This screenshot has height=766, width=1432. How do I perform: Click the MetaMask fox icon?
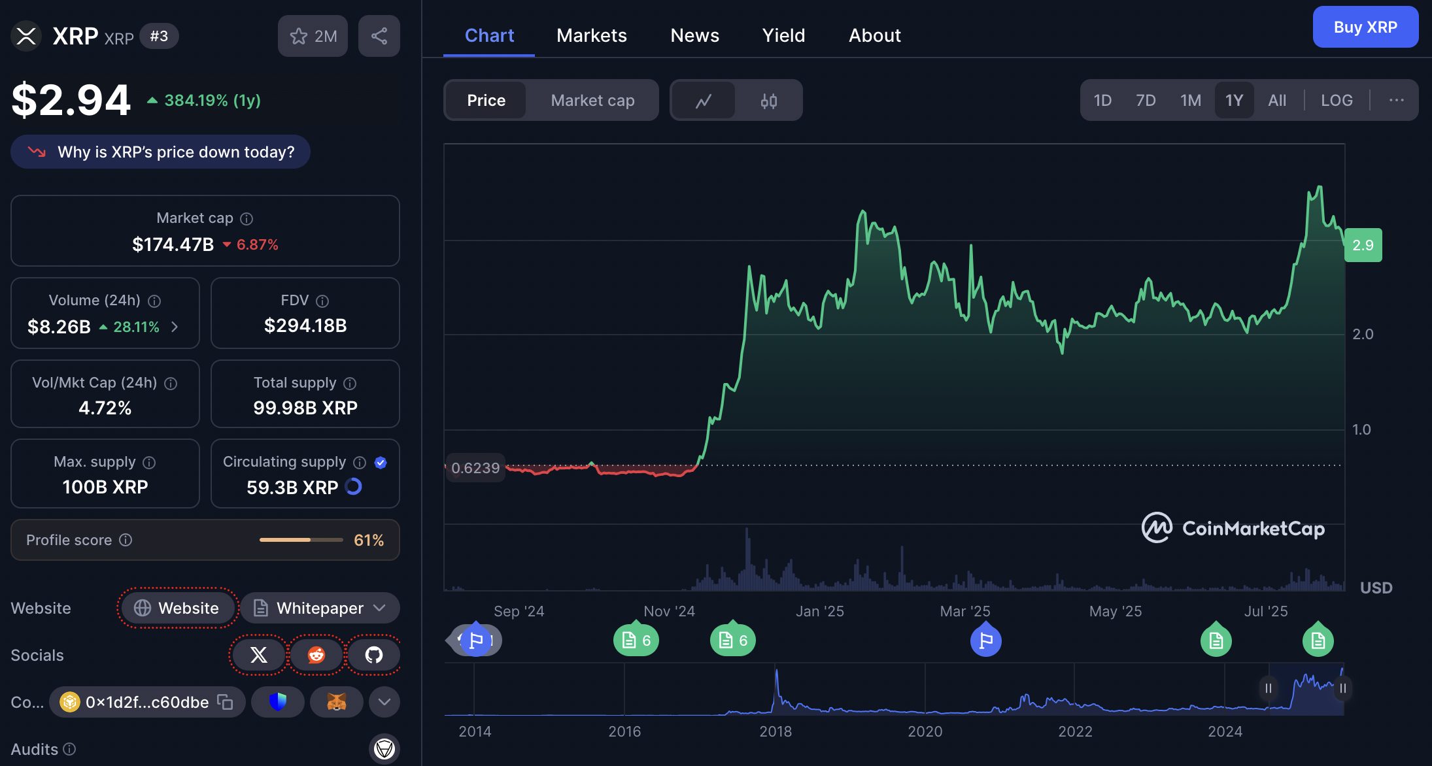click(x=337, y=702)
